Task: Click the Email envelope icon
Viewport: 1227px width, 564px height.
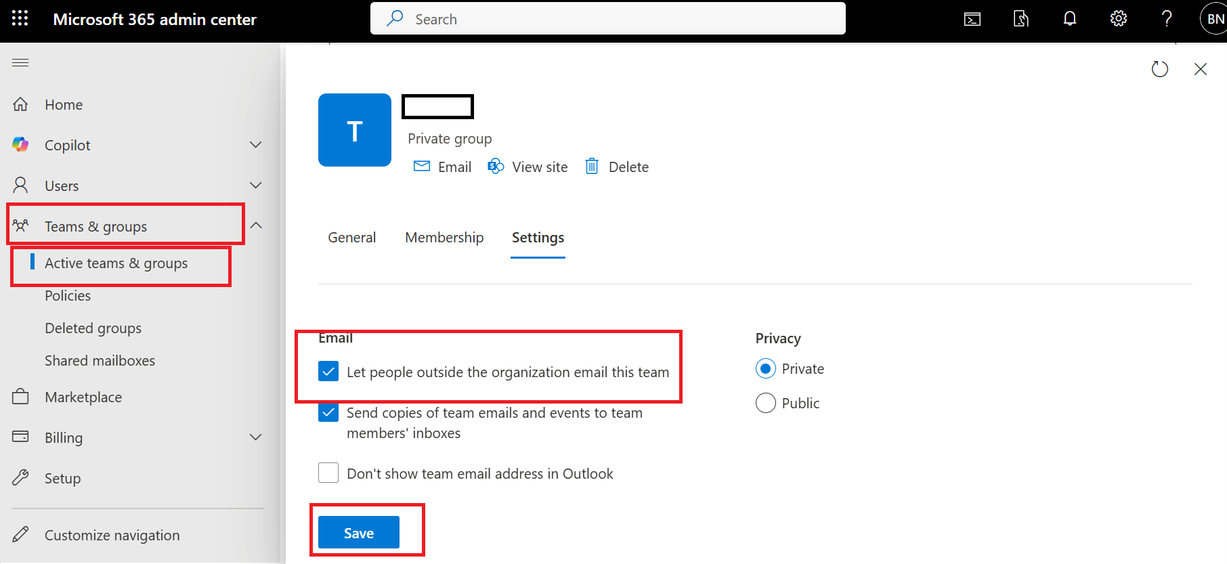Action: pos(422,166)
